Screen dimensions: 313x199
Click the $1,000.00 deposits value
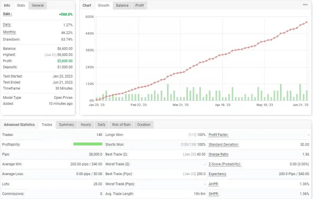pos(65,67)
